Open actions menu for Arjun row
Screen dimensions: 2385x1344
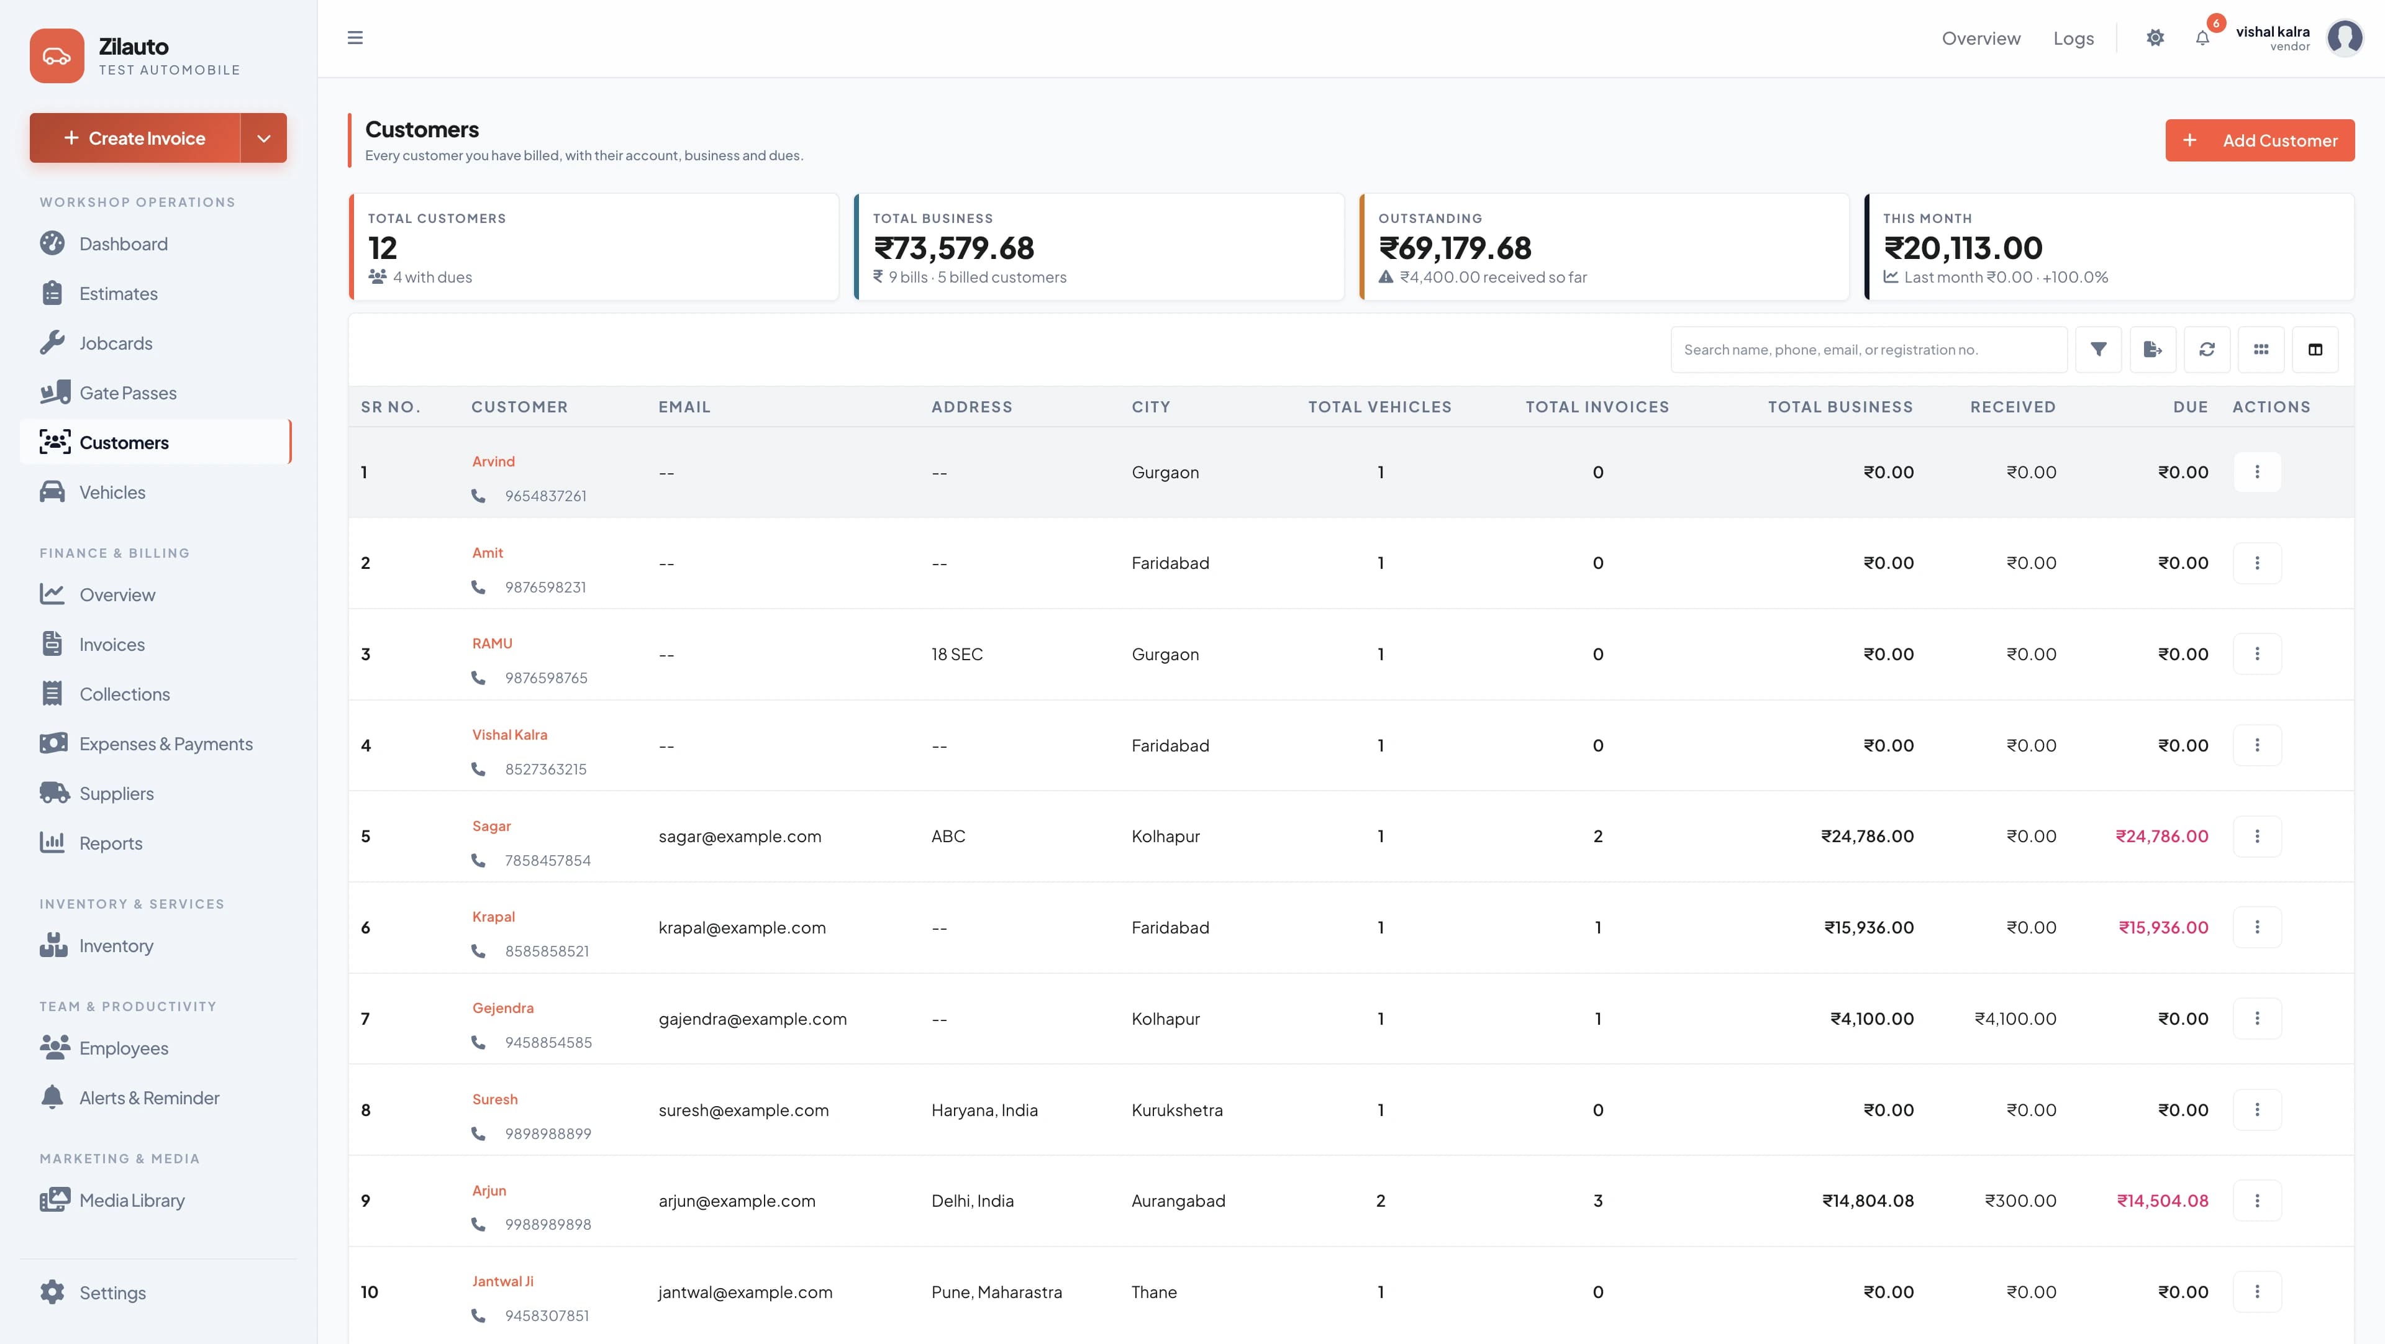pos(2257,1201)
